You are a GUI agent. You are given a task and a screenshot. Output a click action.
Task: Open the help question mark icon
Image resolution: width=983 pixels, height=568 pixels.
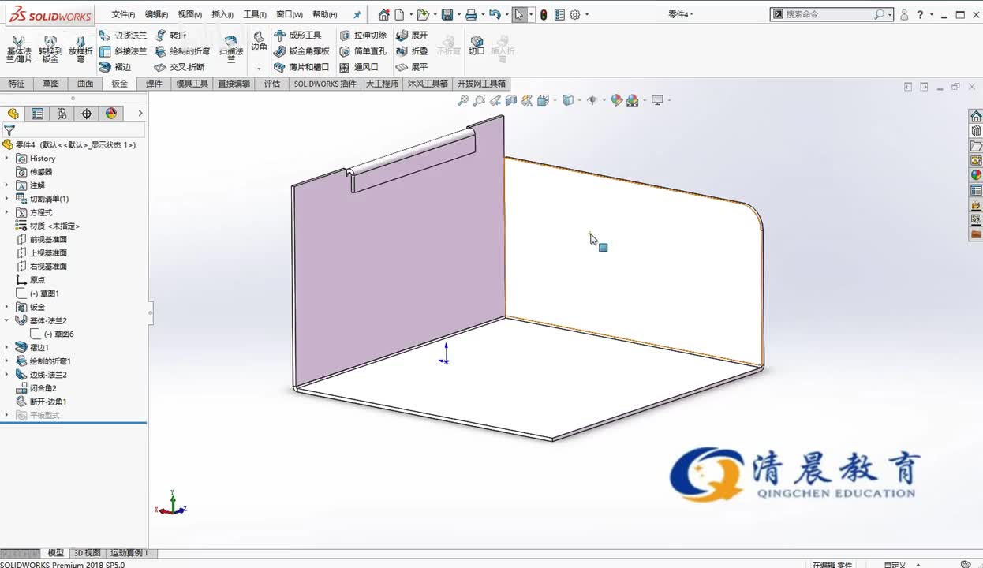(x=920, y=14)
